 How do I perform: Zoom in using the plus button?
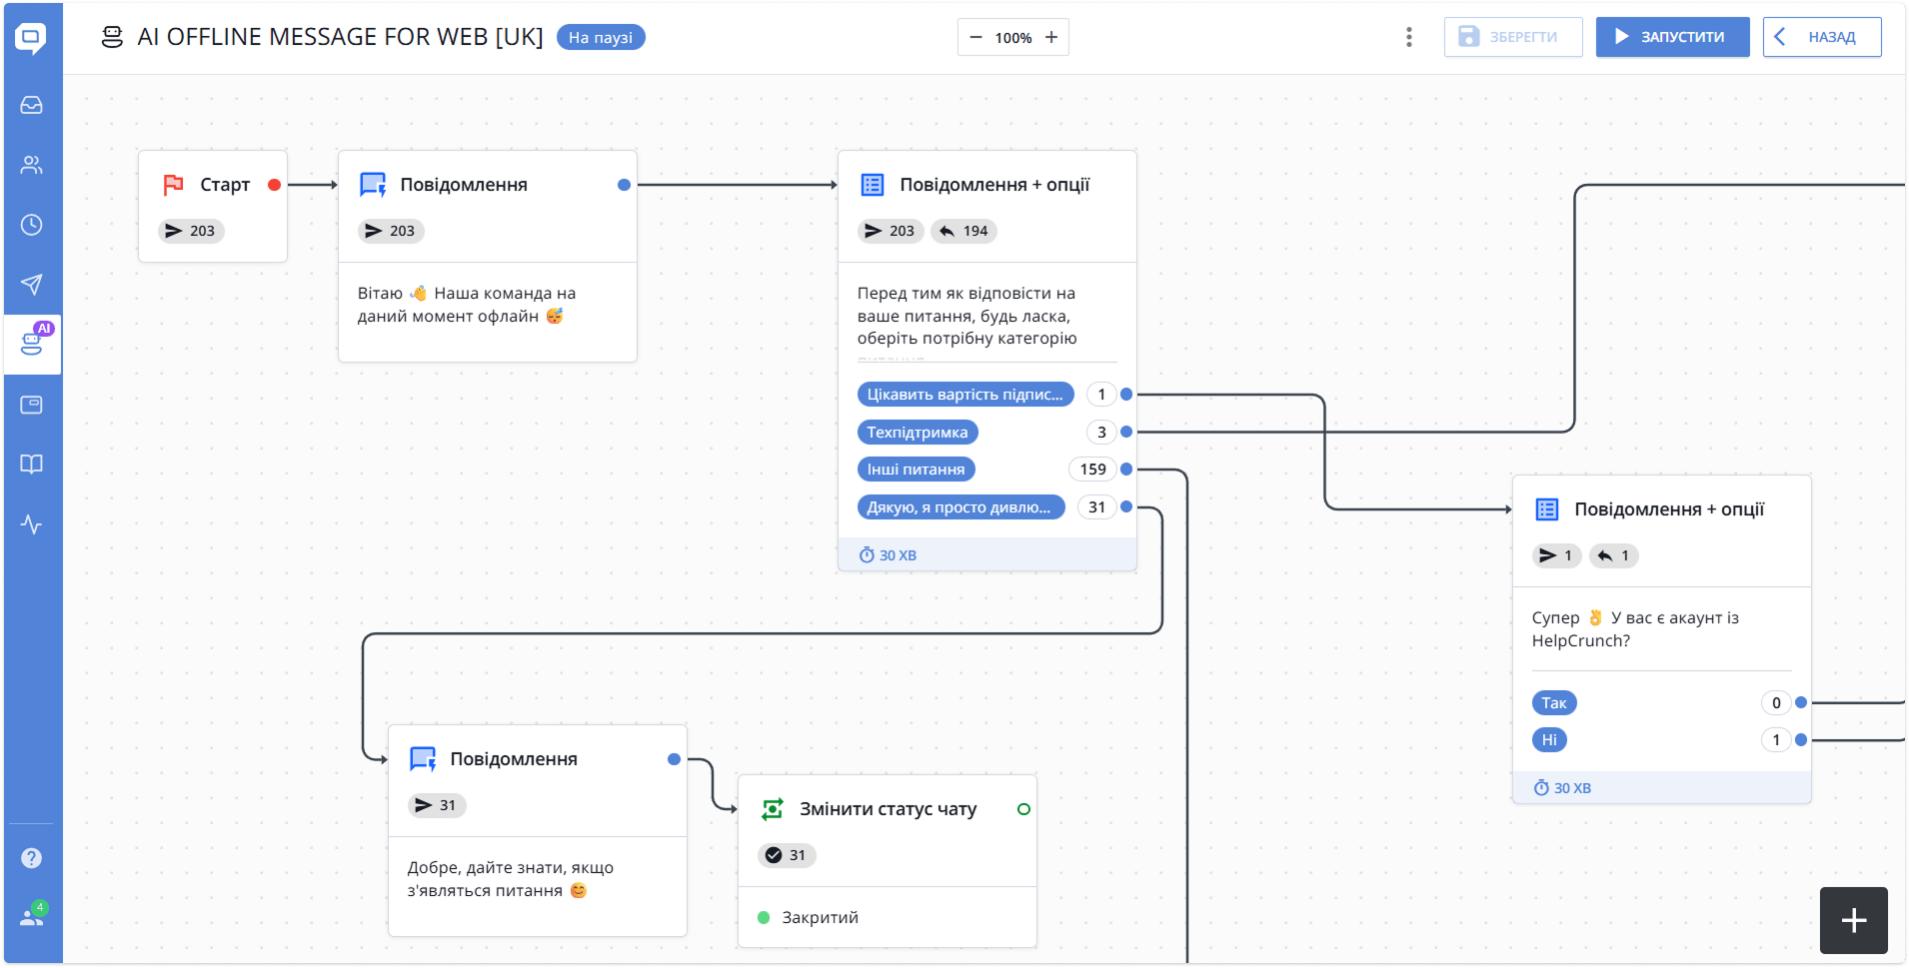click(x=1051, y=37)
